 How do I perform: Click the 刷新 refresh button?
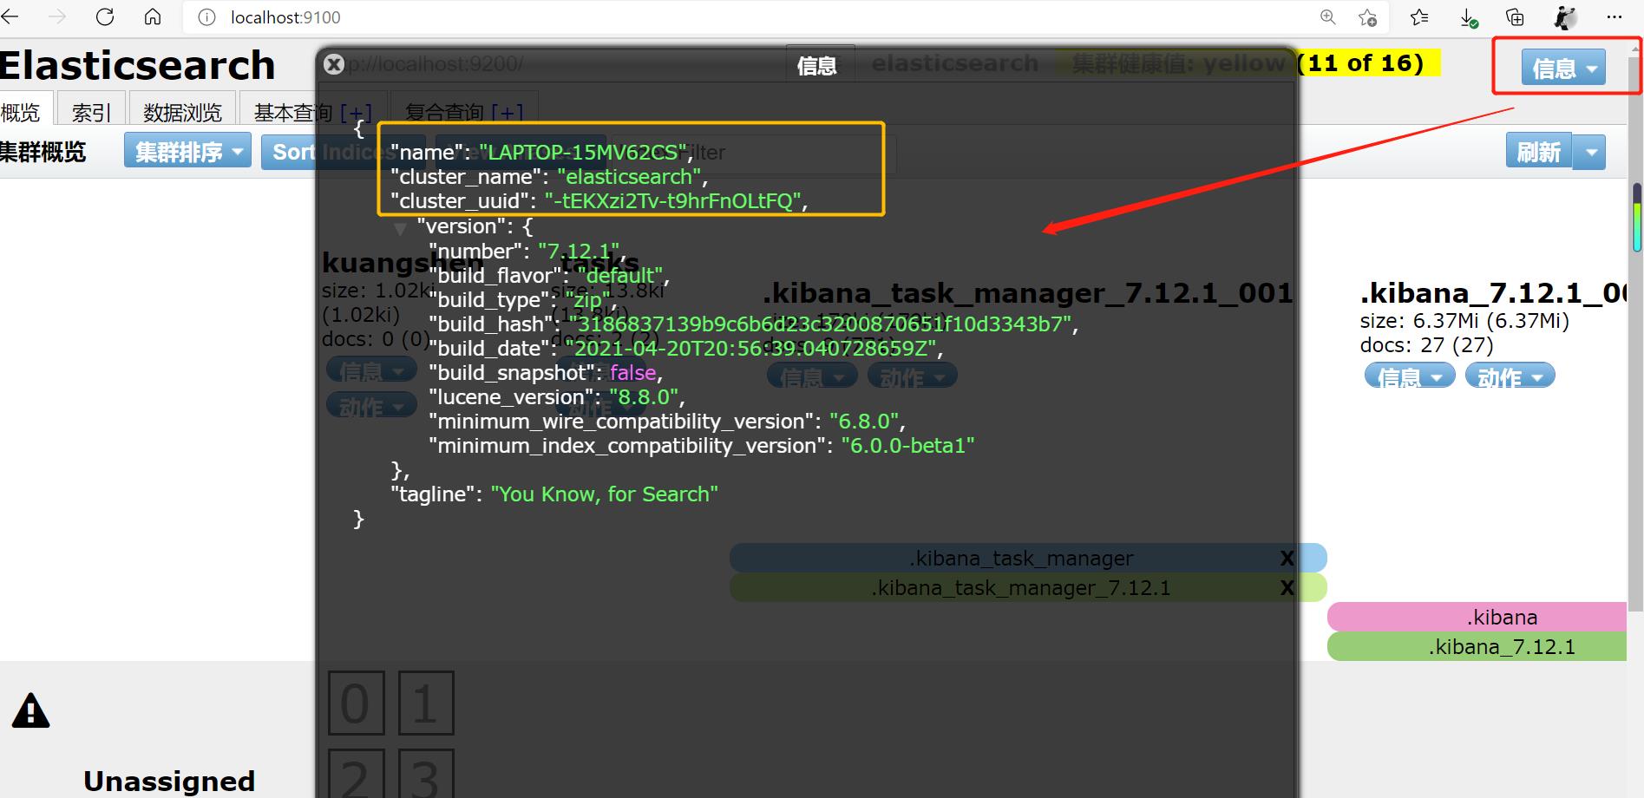(x=1539, y=152)
